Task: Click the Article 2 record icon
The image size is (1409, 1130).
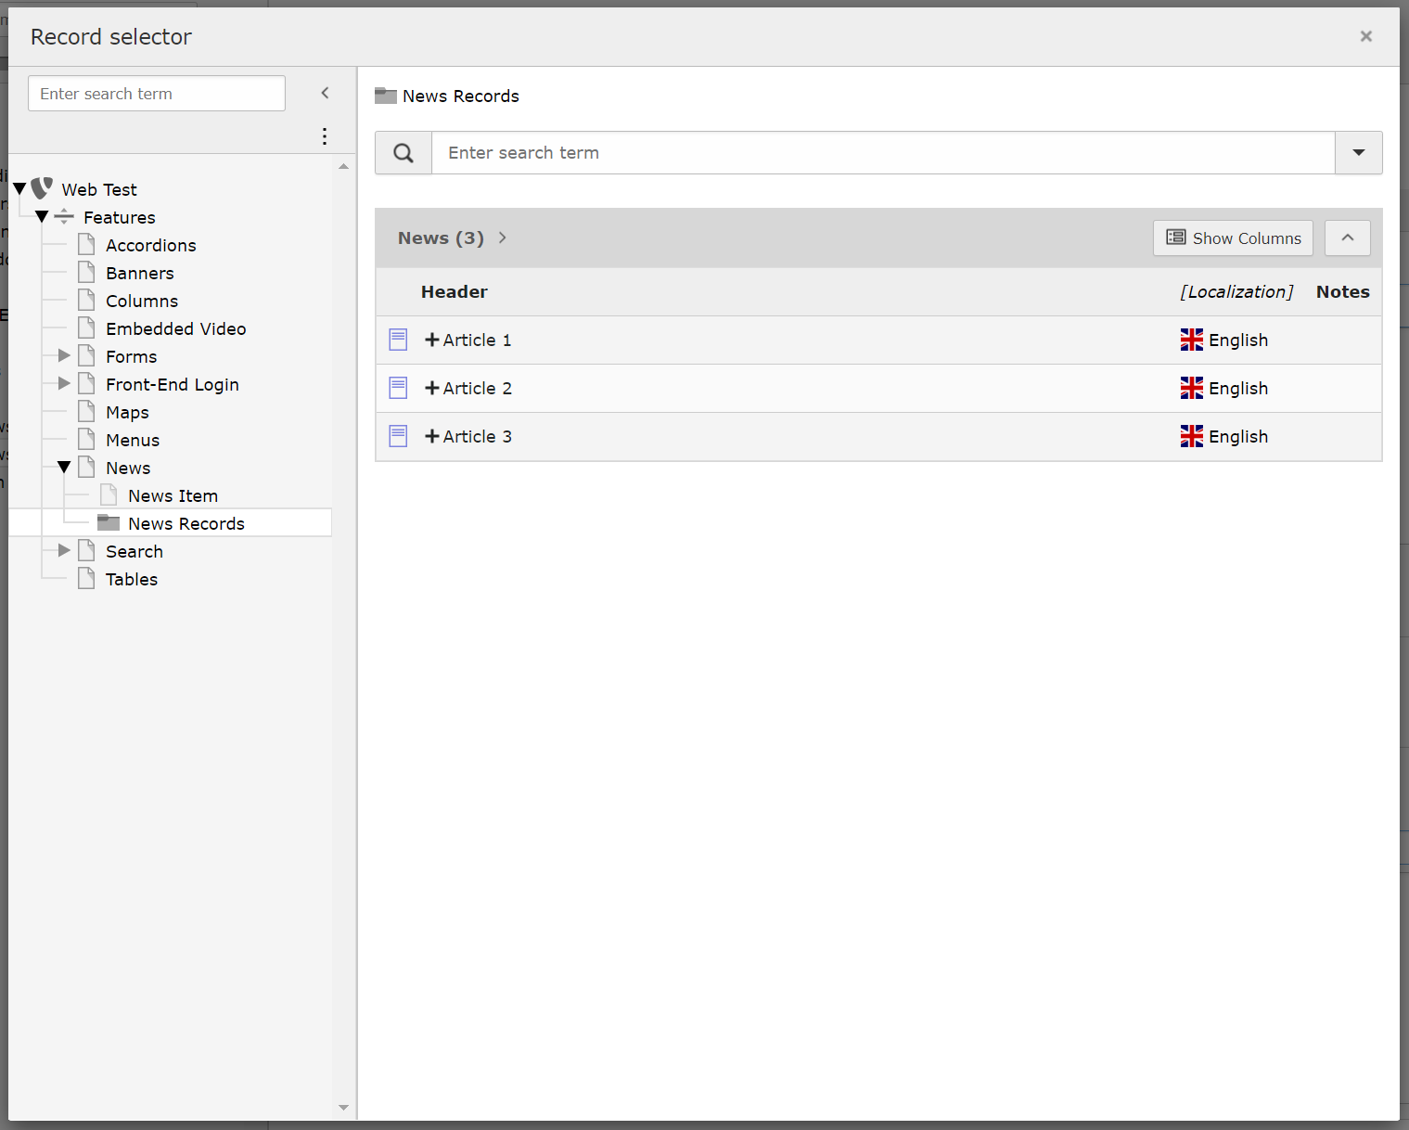Action: pyautogui.click(x=398, y=388)
